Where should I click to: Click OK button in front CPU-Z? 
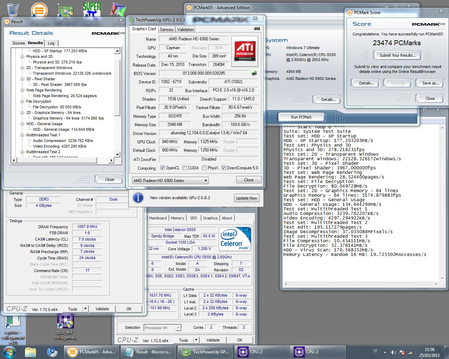coord(129,309)
